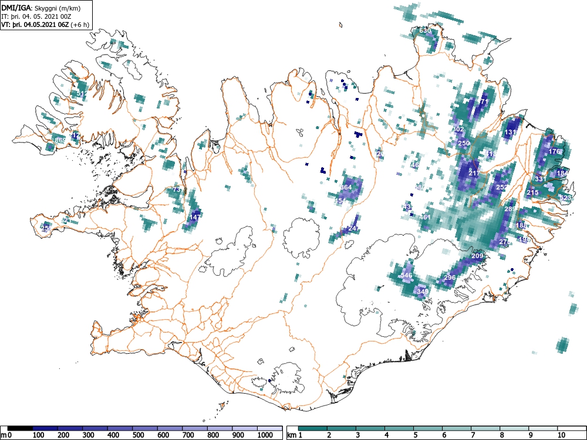The height and width of the screenshot is (440, 587).
Task: Click the '4' label on the kilometre scale
Action: (x=386, y=435)
